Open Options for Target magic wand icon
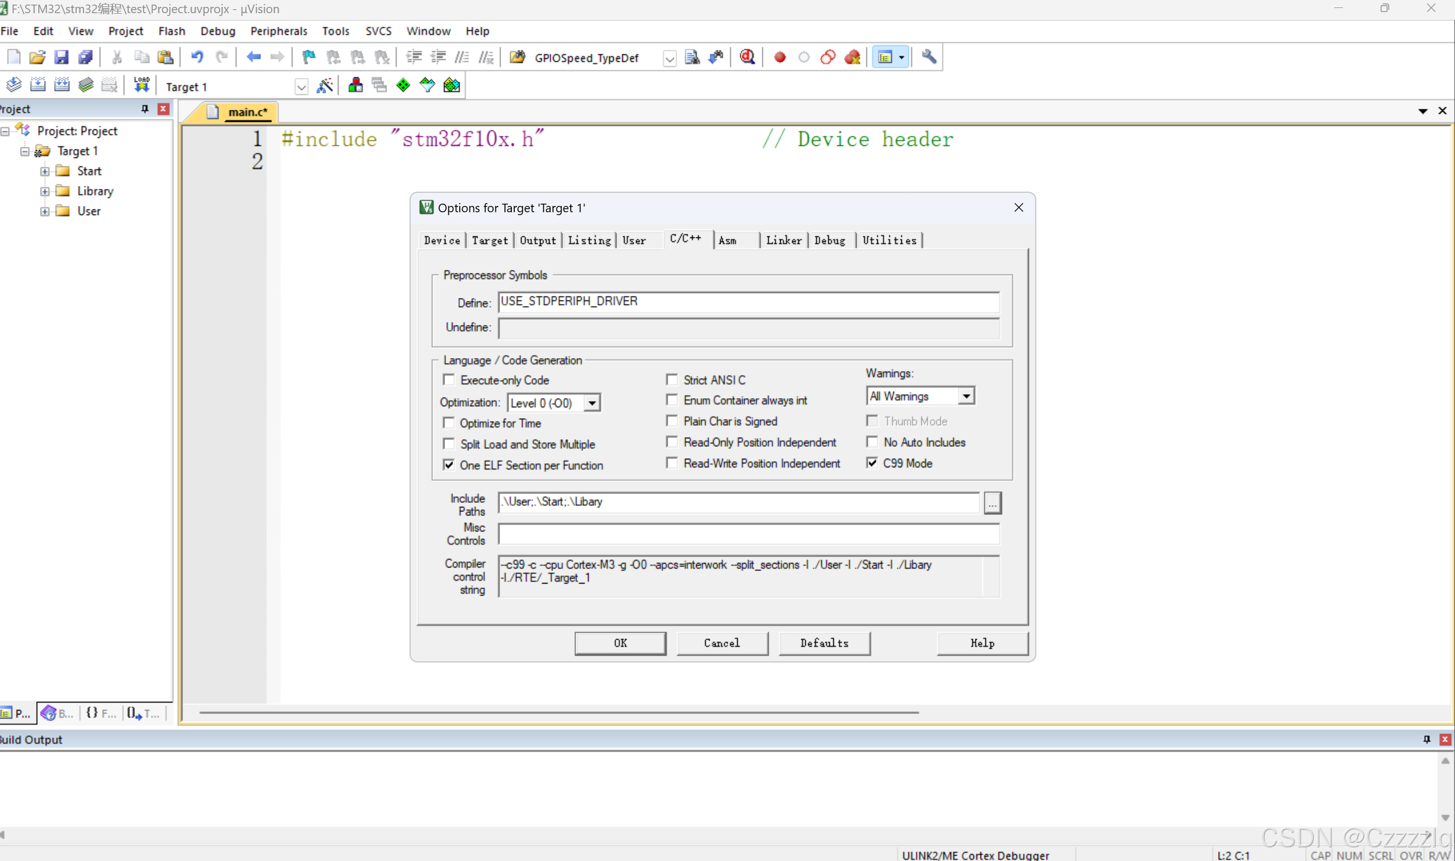 [x=325, y=86]
